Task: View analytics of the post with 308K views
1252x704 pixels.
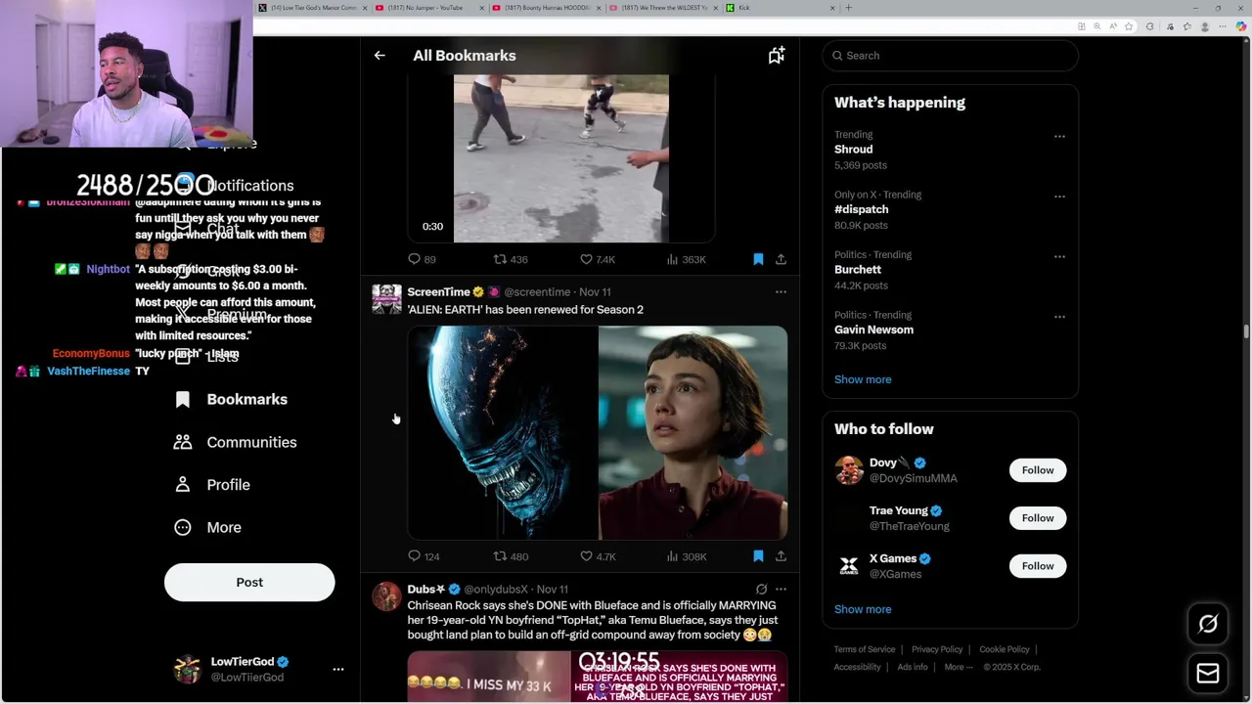Action: tap(687, 556)
